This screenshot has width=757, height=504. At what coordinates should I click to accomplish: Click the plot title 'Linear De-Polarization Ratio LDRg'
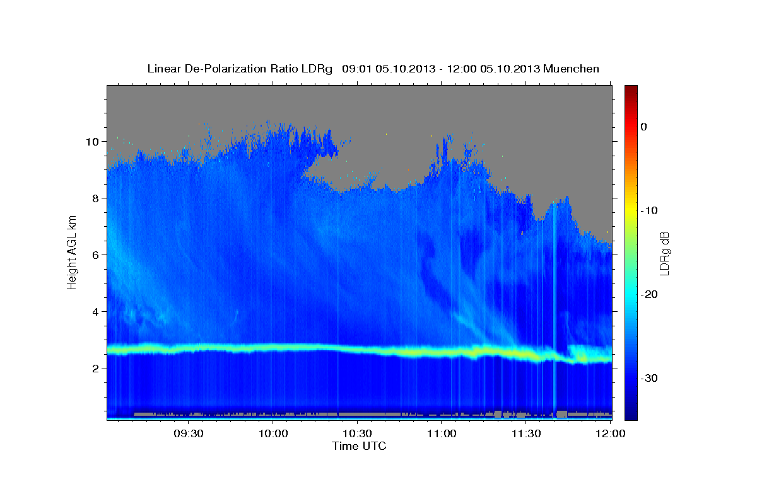pos(240,69)
